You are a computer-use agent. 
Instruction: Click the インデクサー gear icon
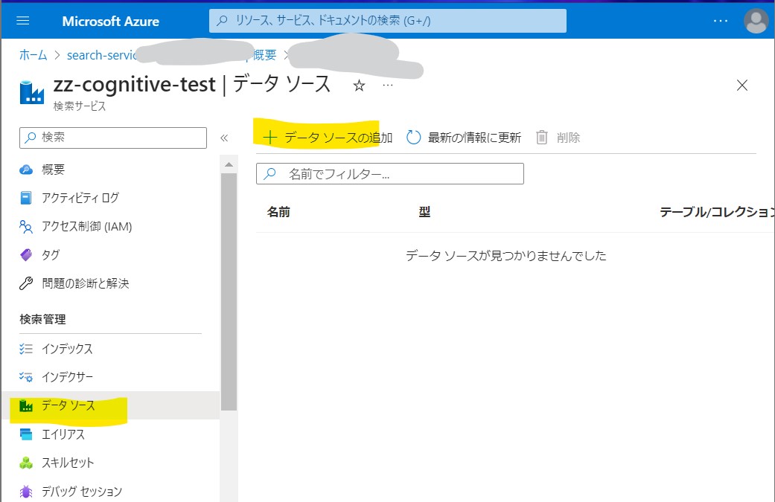[x=26, y=377]
